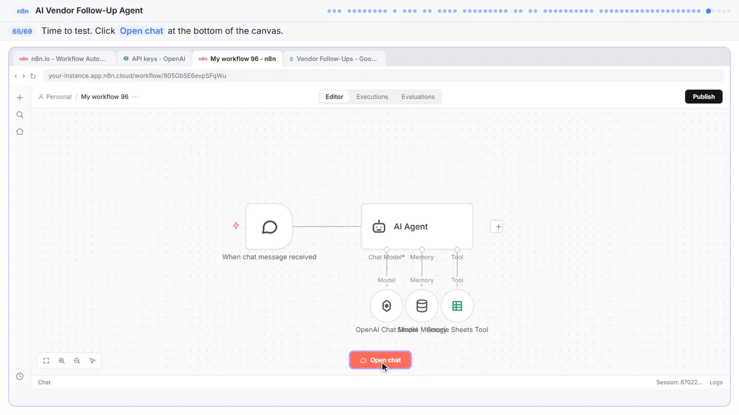Zoom out of the canvas

pos(77,361)
